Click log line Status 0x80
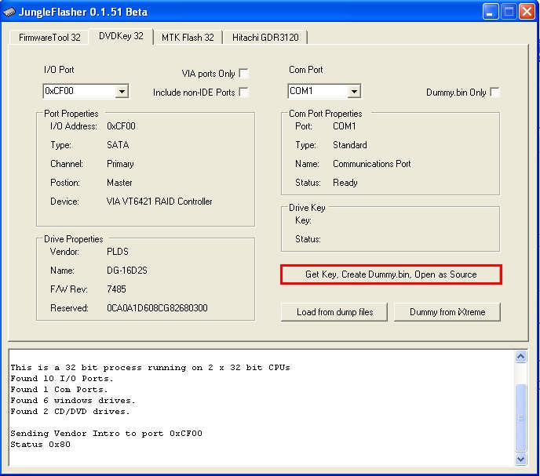The image size is (540, 476). tap(40, 445)
